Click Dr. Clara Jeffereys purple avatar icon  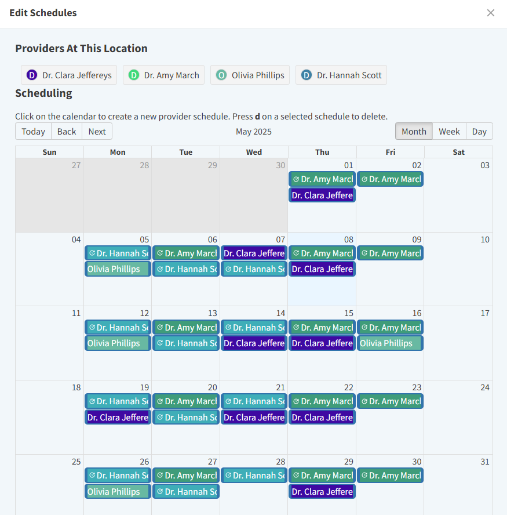(31, 75)
